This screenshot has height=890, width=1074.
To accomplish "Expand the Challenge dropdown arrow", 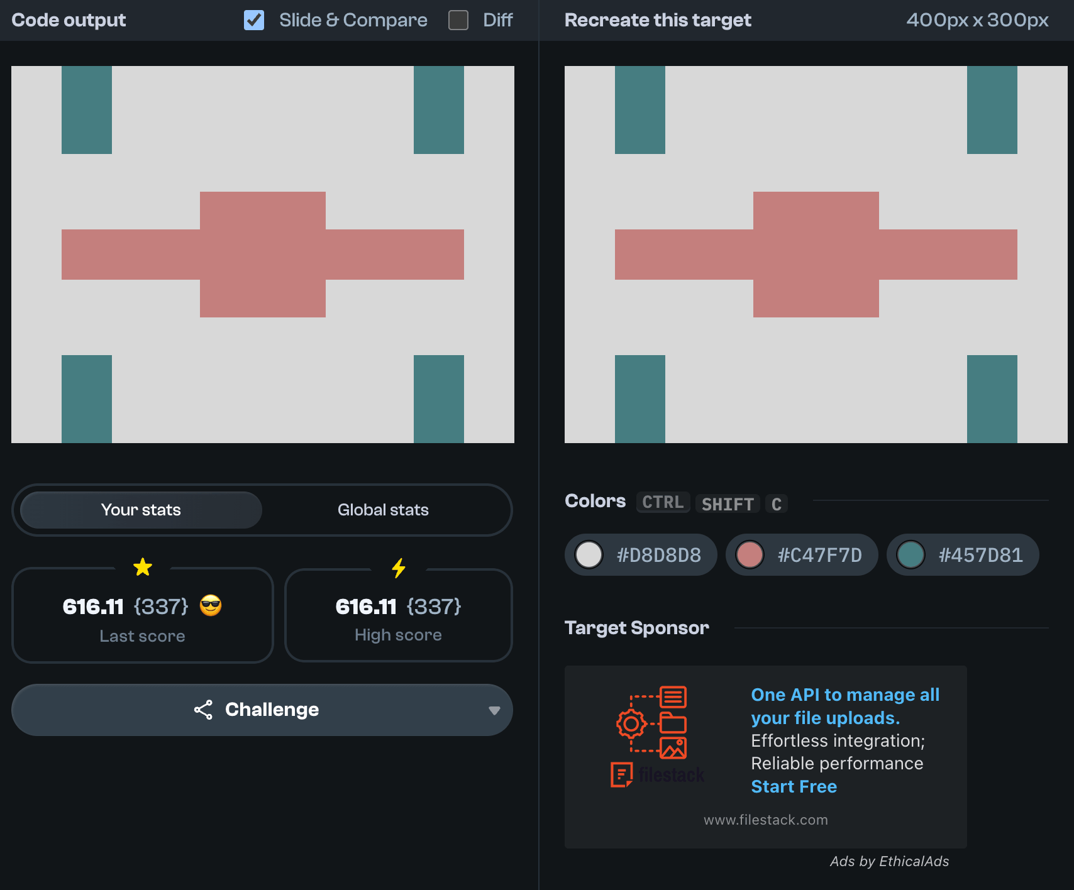I will pos(494,710).
